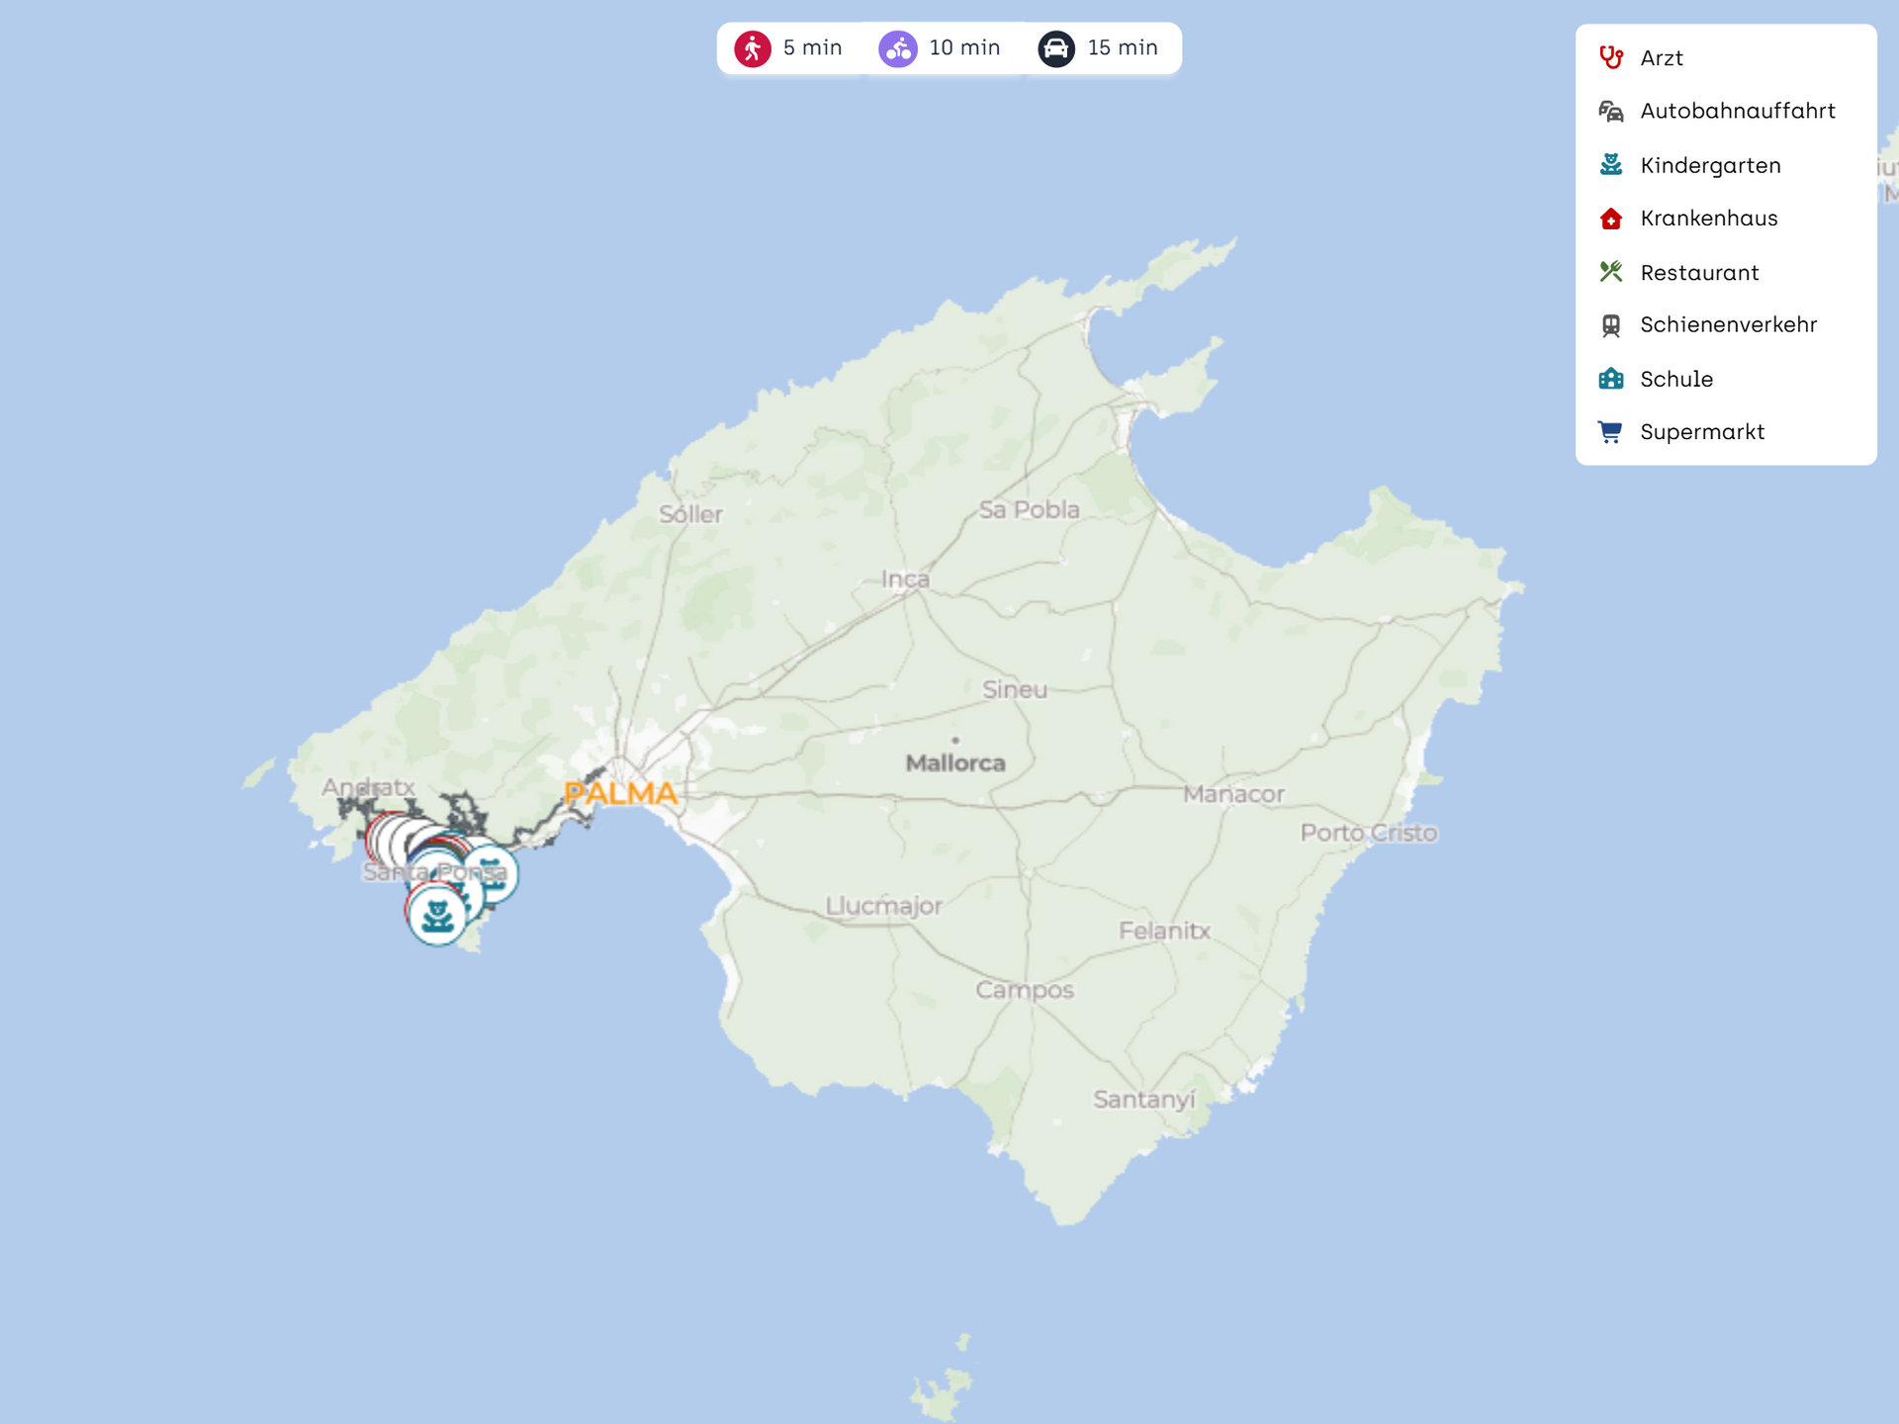This screenshot has height=1424, width=1899.
Task: Open the bottom-most teddy bear kindergarten marker
Action: (437, 917)
